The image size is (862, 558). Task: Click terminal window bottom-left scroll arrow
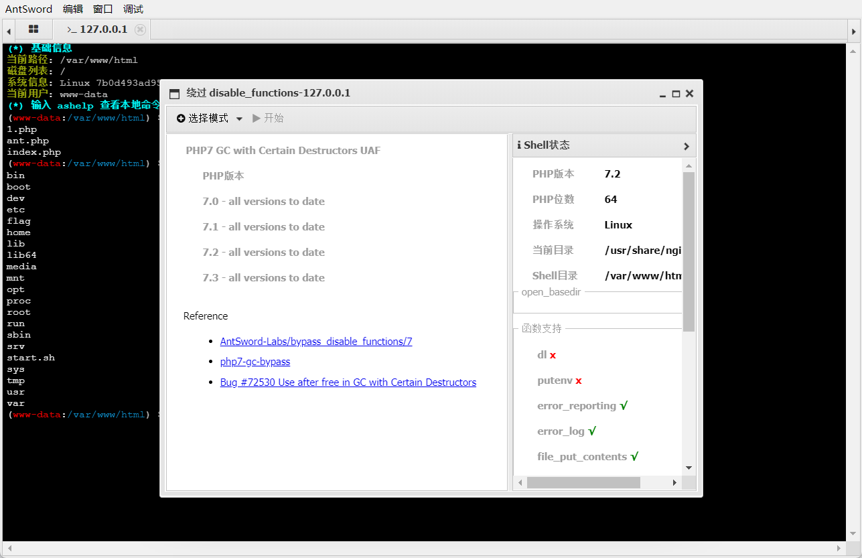pos(8,549)
